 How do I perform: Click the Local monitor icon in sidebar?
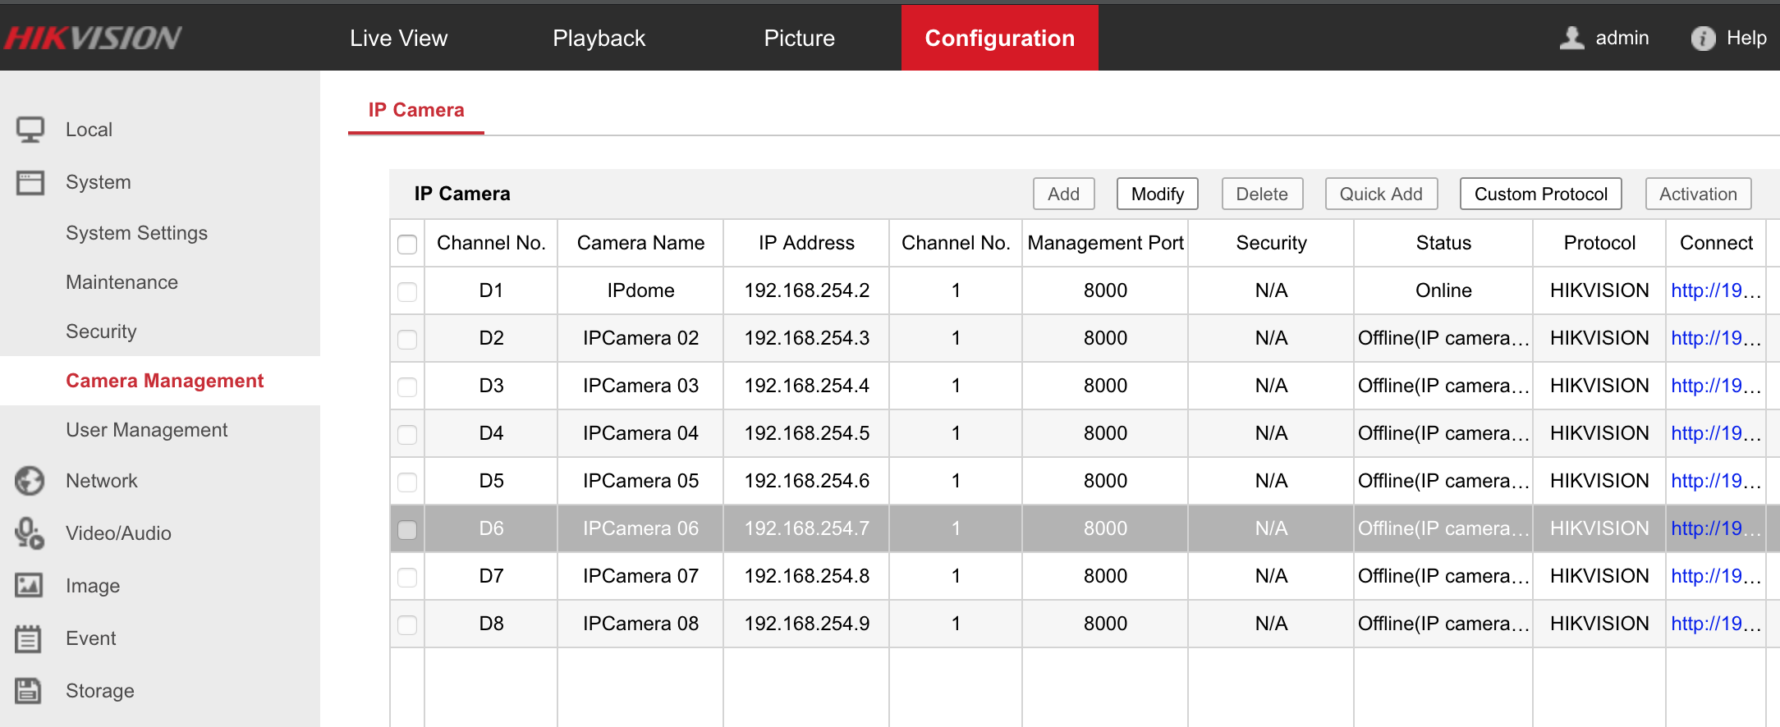[30, 130]
